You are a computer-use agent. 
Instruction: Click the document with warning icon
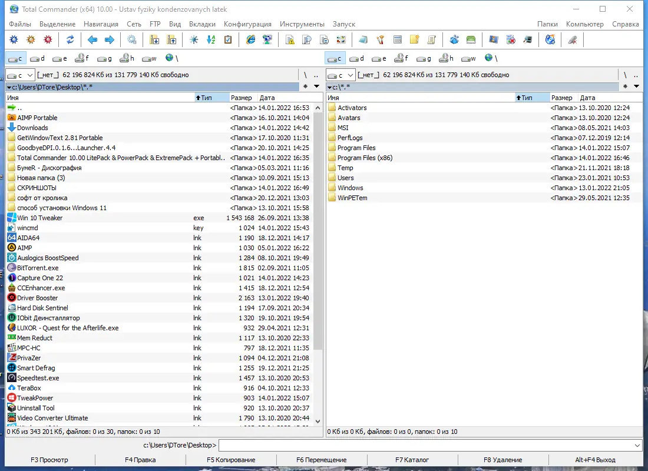[290, 39]
